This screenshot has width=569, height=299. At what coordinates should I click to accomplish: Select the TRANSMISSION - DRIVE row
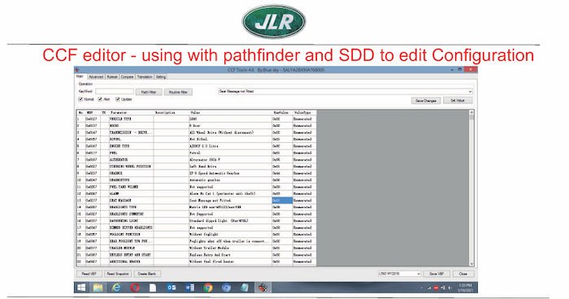[197, 132]
